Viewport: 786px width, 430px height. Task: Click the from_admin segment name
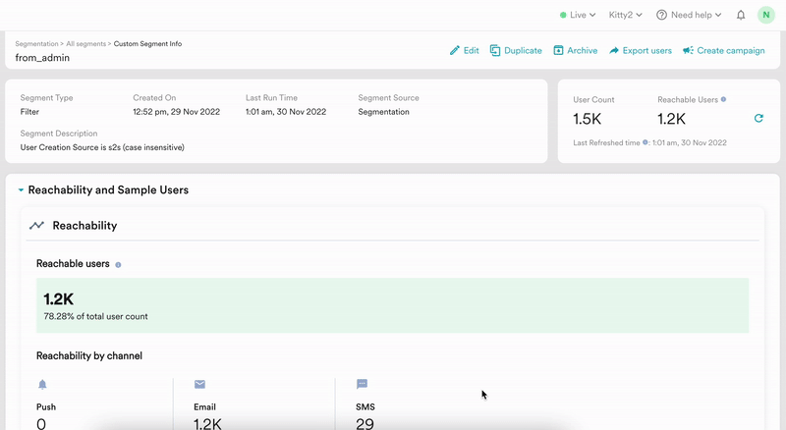(x=42, y=58)
